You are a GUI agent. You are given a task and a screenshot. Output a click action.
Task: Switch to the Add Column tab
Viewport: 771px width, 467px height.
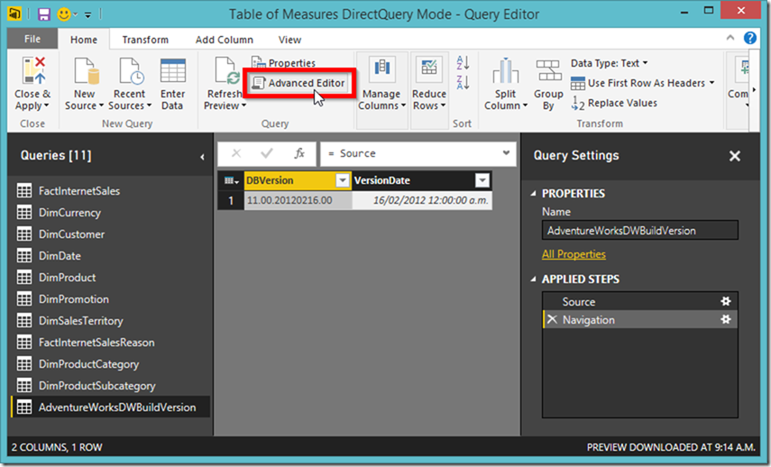225,40
